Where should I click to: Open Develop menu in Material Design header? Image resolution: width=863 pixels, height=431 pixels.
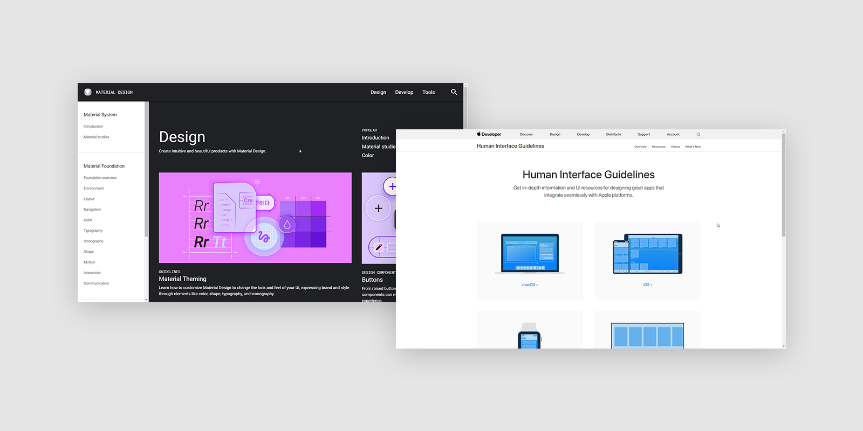[x=404, y=92]
